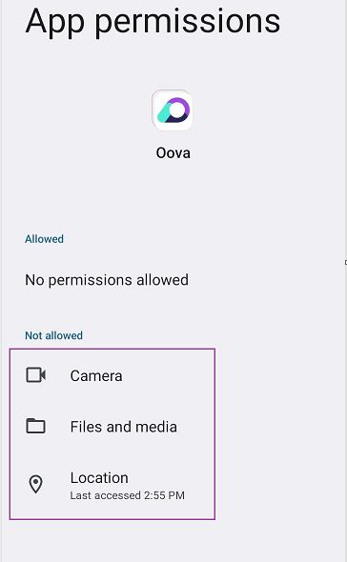
Task: Click the small mark at right edge
Action: pos(345,263)
